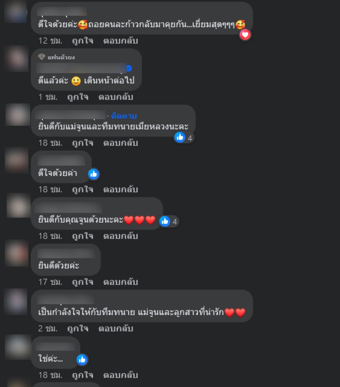Open the first commenter's profile picture

coord(16,11)
